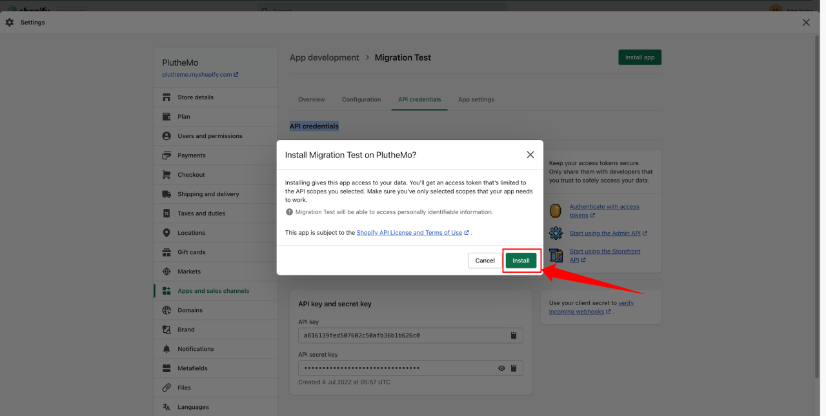The image size is (826, 416).
Task: Click the Gift cards icon
Action: click(x=166, y=252)
